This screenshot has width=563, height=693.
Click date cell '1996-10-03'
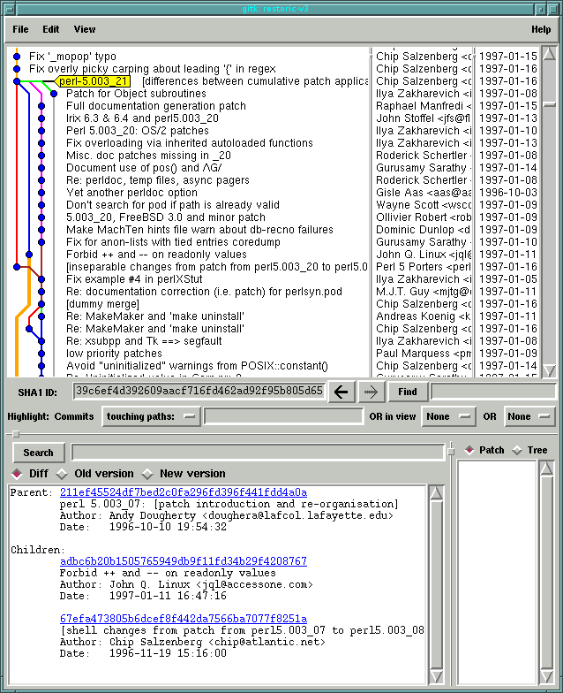[x=508, y=193]
